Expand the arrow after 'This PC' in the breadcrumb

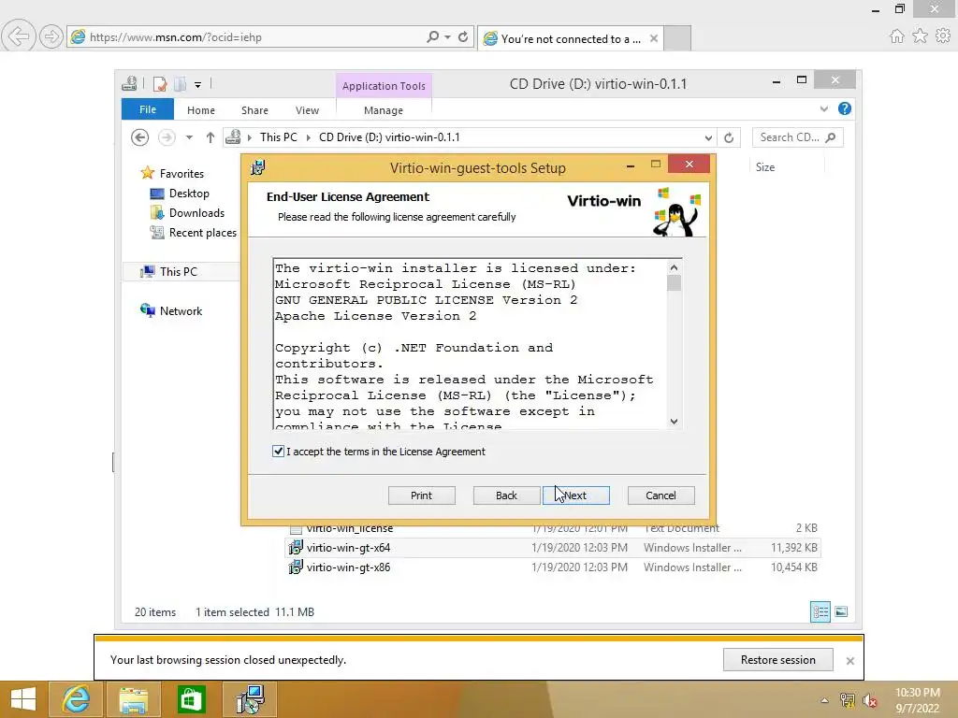click(x=308, y=137)
